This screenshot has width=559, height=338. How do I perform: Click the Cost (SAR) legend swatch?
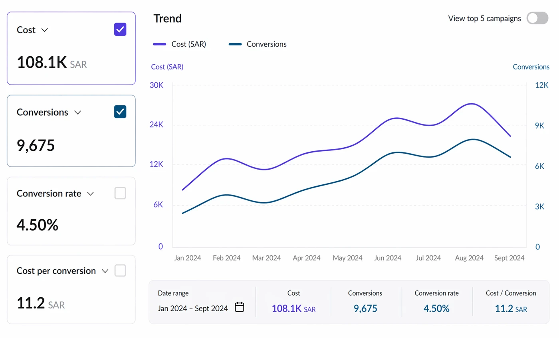(159, 44)
